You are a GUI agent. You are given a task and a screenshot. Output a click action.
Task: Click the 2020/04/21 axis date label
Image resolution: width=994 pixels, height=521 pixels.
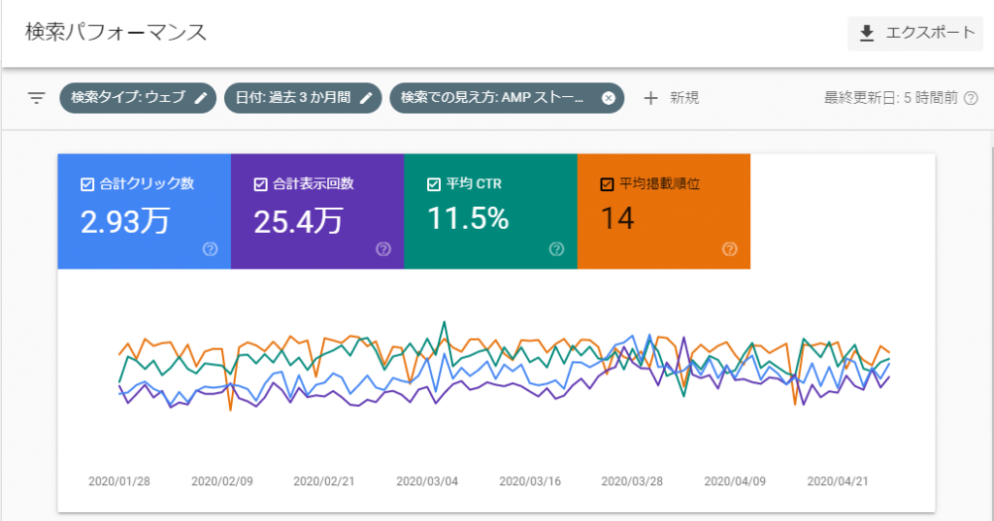coord(838,481)
